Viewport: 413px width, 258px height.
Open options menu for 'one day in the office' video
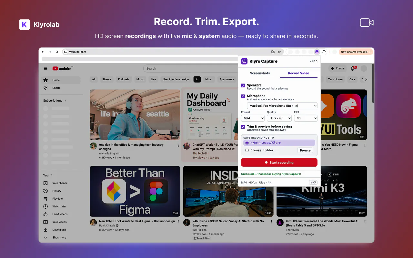point(178,145)
